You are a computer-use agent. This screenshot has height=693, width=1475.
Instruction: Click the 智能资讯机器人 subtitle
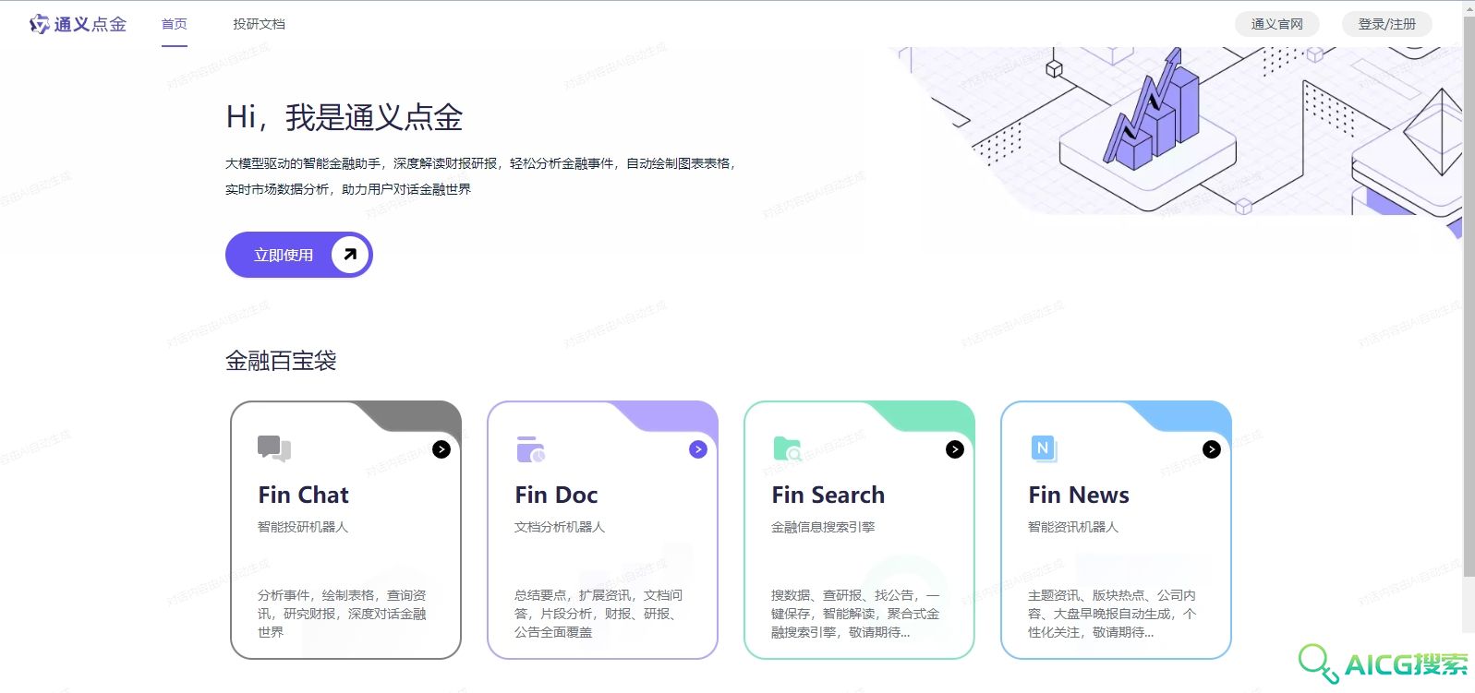[x=1073, y=527]
